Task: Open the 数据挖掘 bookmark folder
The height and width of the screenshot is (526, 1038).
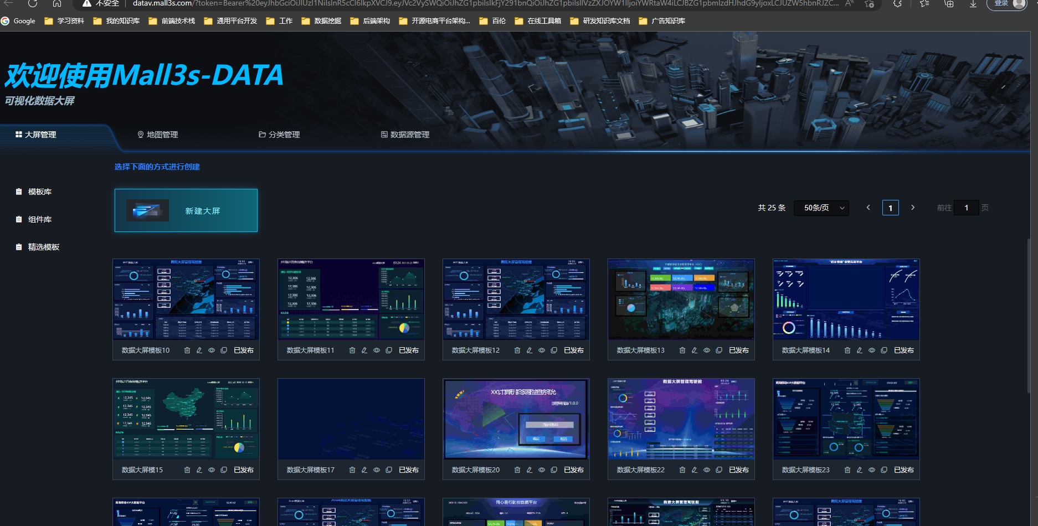Action: point(321,21)
